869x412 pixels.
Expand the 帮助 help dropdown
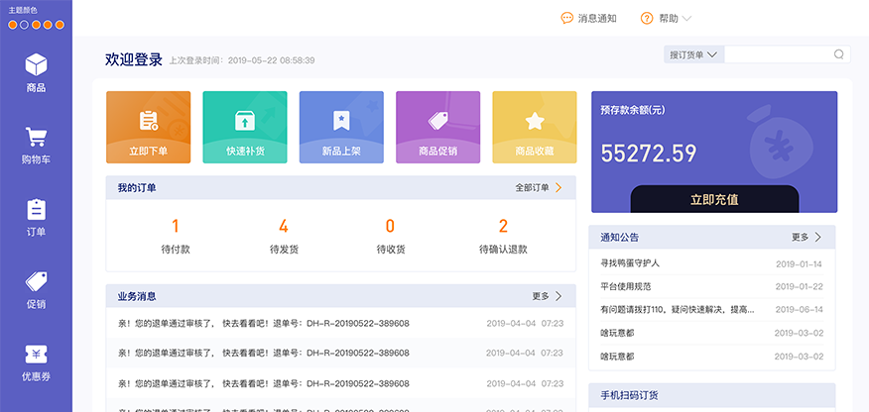[667, 18]
